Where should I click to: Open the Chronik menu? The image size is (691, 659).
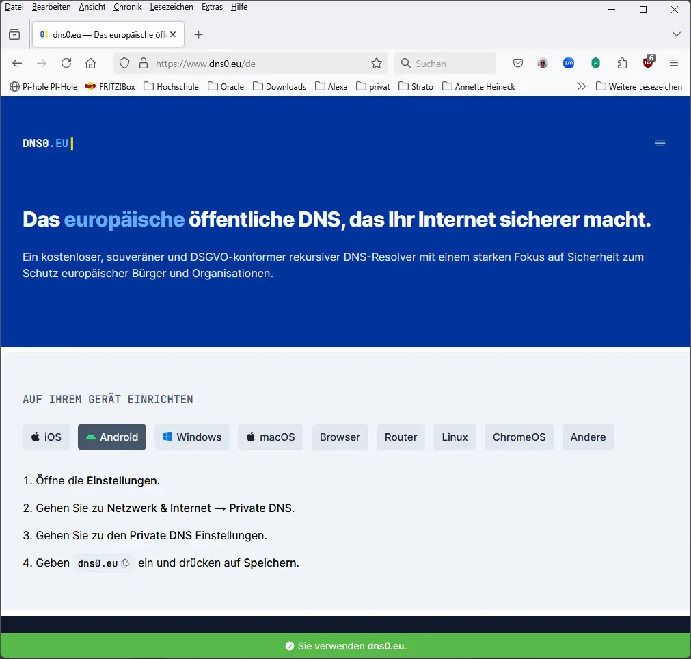(x=127, y=7)
